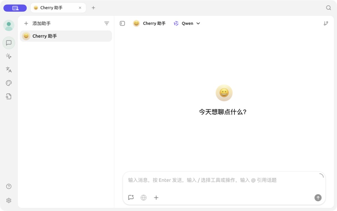Image resolution: width=337 pixels, height=211 pixels.
Task: Open the chat assistants page icon
Action: (x=9, y=43)
